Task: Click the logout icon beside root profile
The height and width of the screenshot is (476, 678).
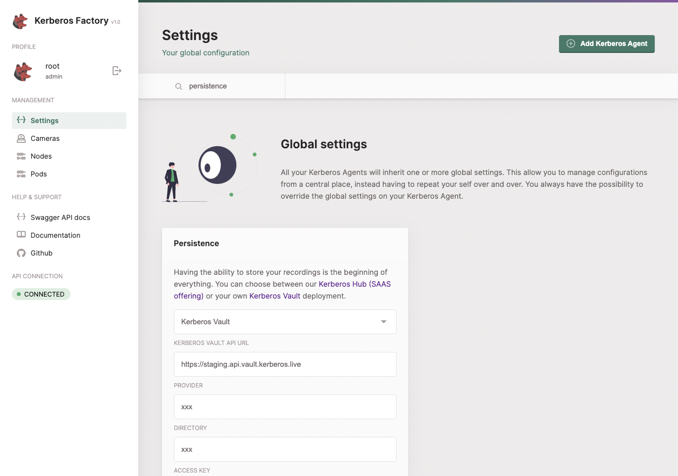Action: coord(117,71)
